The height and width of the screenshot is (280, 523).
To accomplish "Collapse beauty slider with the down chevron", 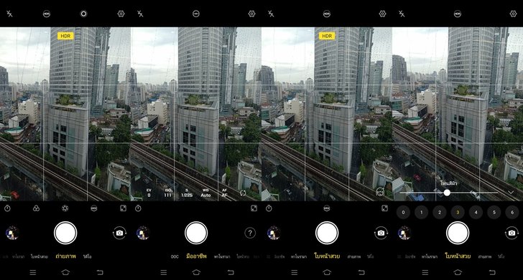I will tap(511, 192).
